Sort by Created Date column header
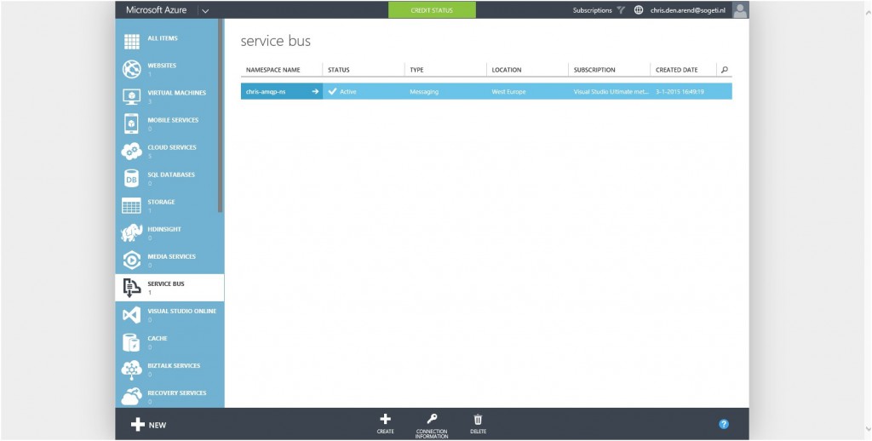Viewport: 872px width, 441px height. click(677, 70)
